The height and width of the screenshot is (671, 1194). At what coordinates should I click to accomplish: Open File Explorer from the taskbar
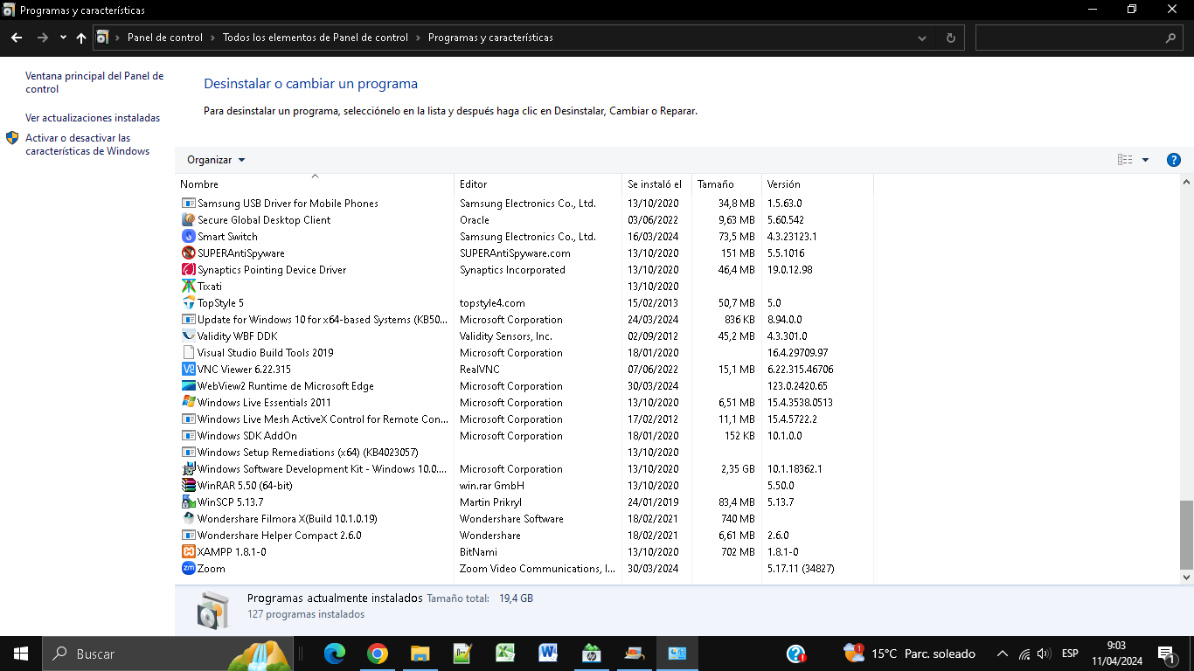coord(420,654)
